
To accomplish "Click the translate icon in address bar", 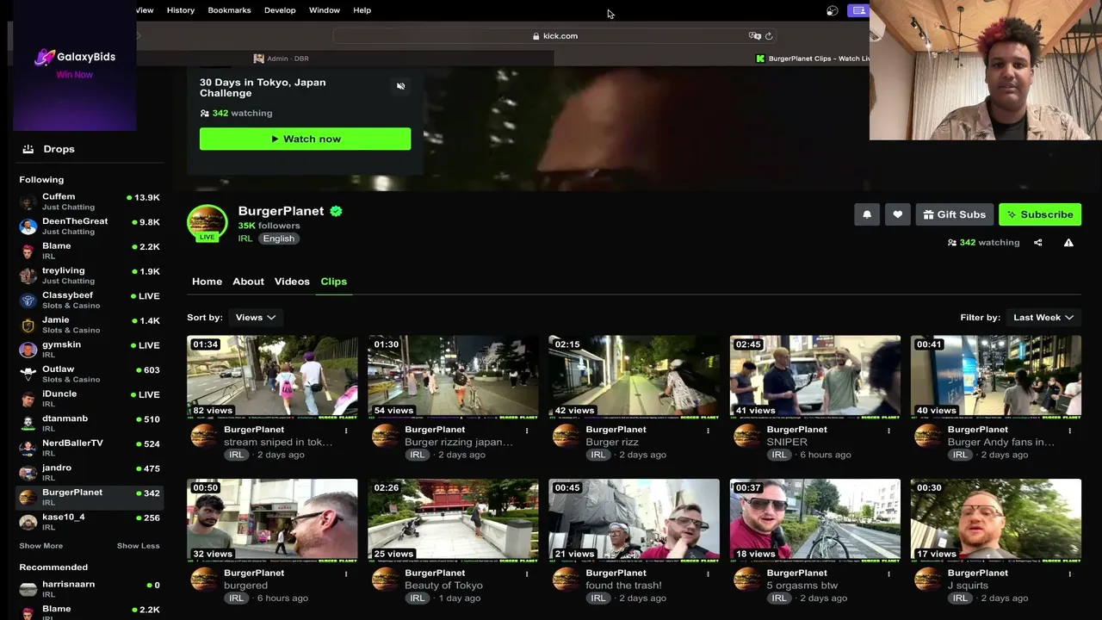I will [x=755, y=36].
